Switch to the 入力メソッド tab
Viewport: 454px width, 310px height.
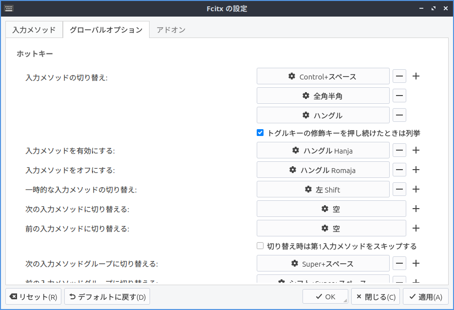pyautogui.click(x=34, y=30)
